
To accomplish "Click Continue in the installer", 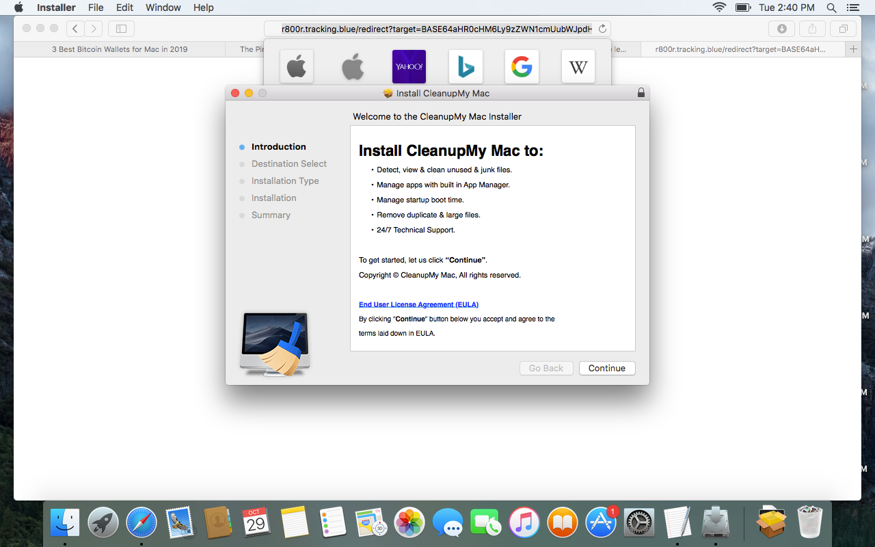I will click(606, 368).
